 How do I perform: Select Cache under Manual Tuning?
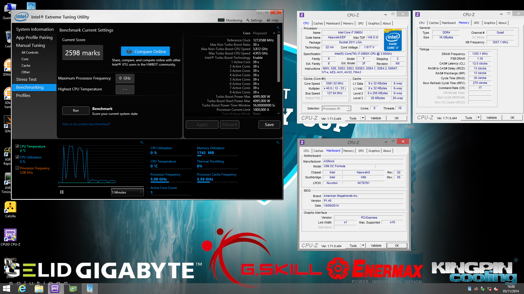(x=26, y=66)
